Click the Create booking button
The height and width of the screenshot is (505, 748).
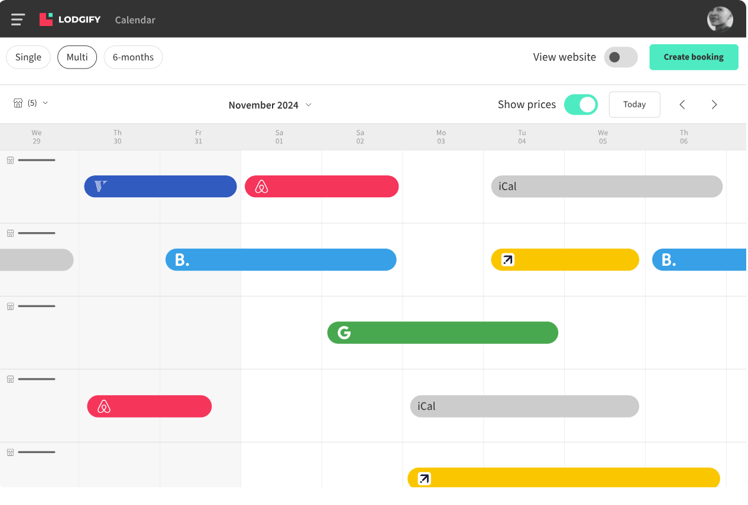[693, 57]
